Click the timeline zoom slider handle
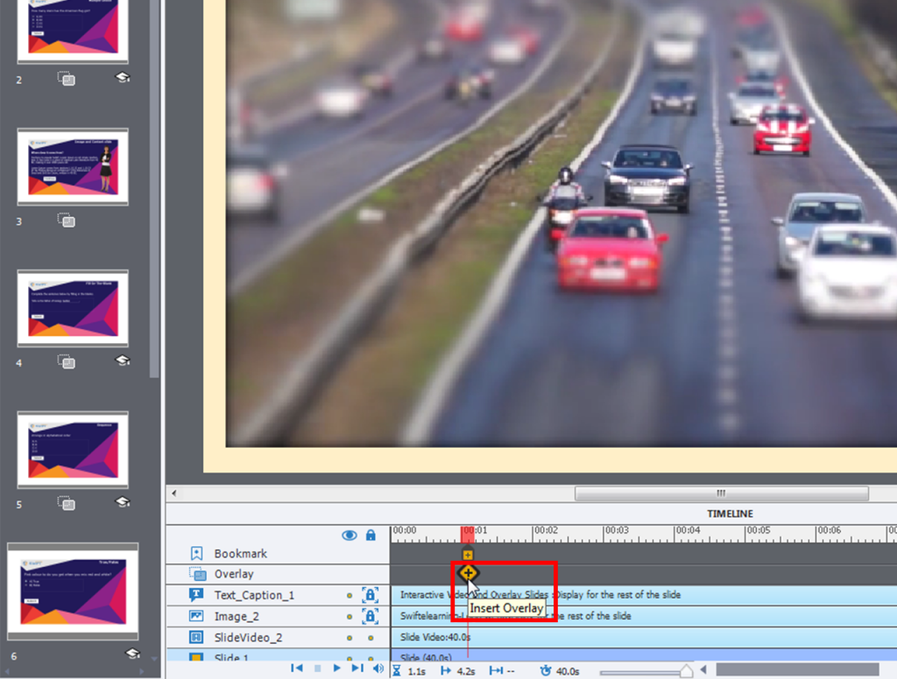Viewport: 897px width, 679px height. pos(687,671)
